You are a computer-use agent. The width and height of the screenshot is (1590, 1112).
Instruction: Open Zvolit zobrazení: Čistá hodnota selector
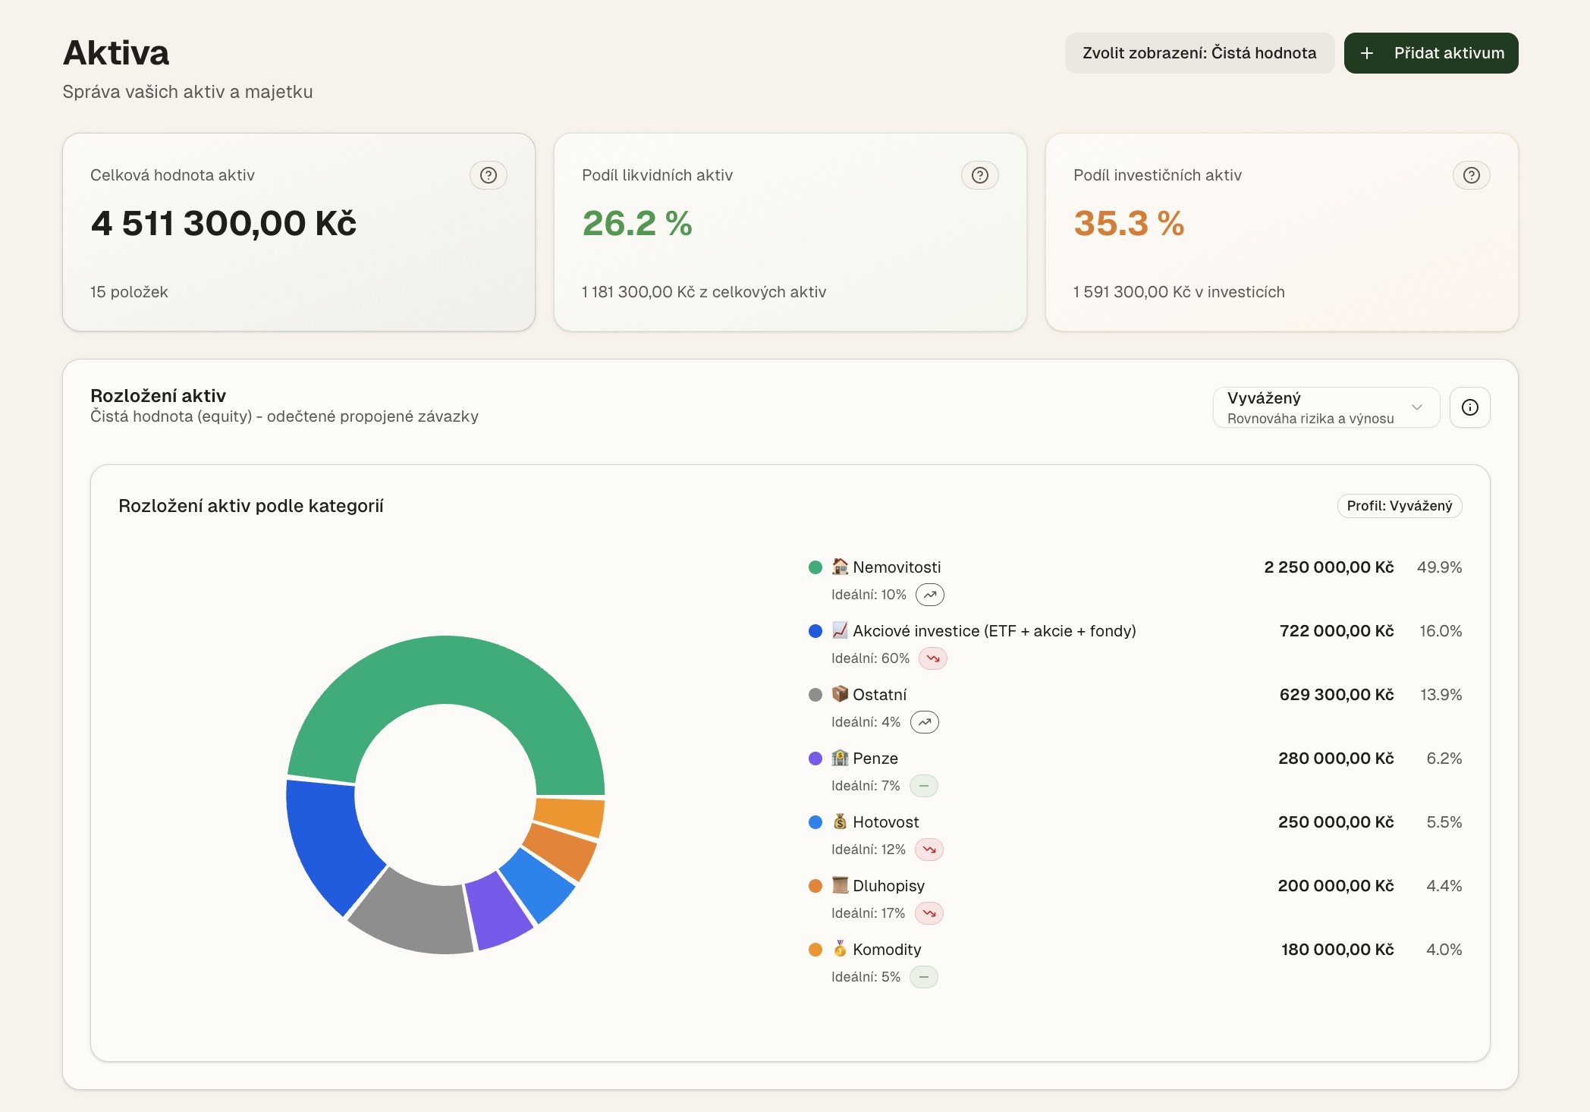click(x=1199, y=53)
